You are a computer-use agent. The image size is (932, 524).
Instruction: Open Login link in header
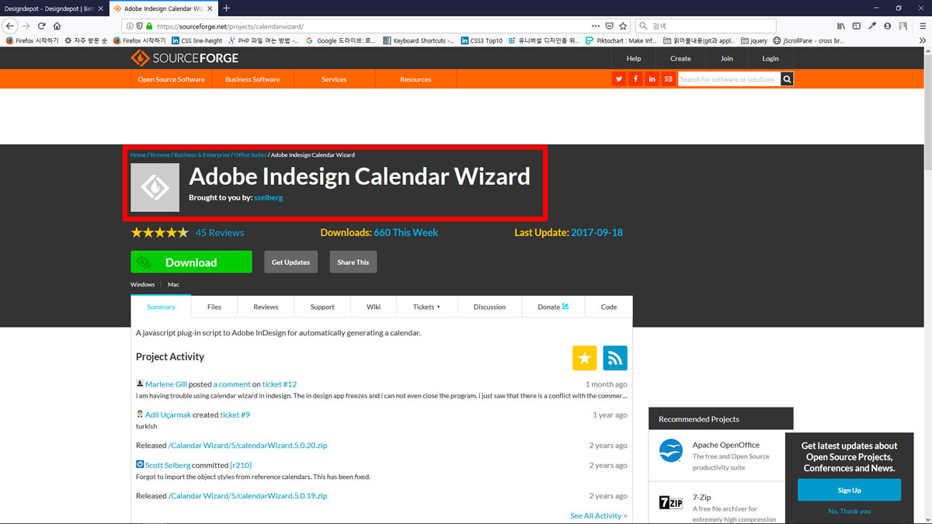coord(770,58)
